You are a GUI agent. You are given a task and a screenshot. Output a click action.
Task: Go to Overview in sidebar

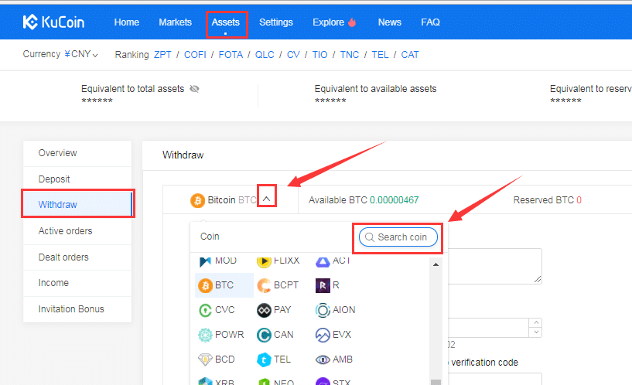pos(77,153)
